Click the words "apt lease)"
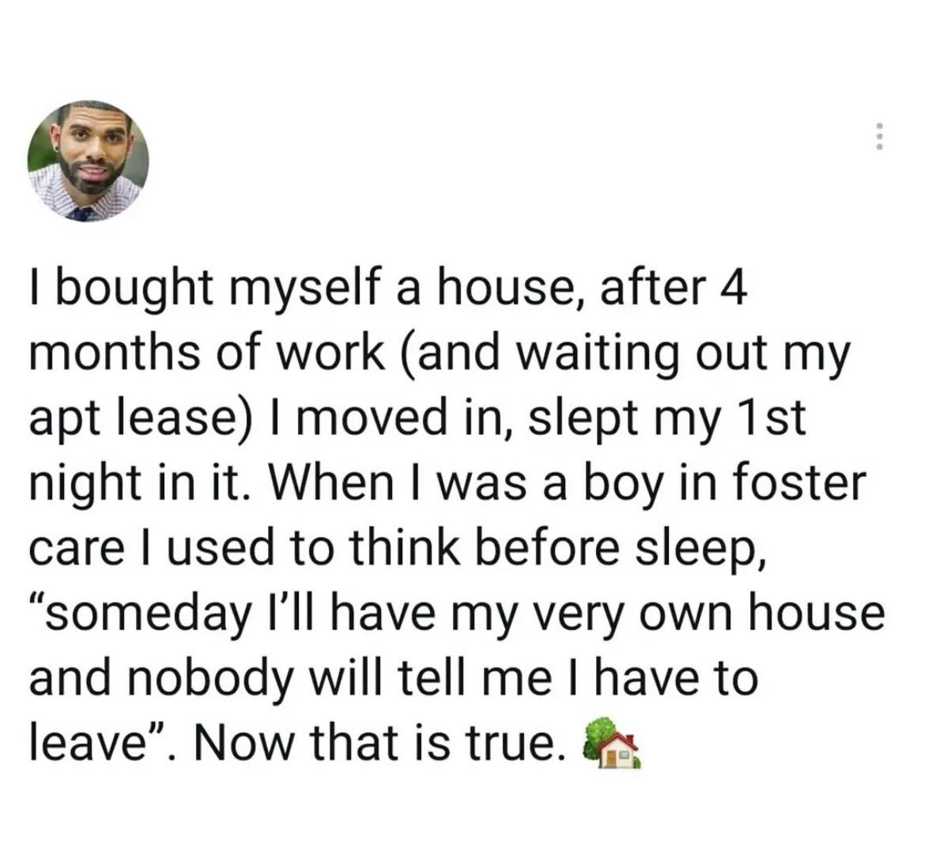925x858 pixels. pyautogui.click(x=141, y=418)
